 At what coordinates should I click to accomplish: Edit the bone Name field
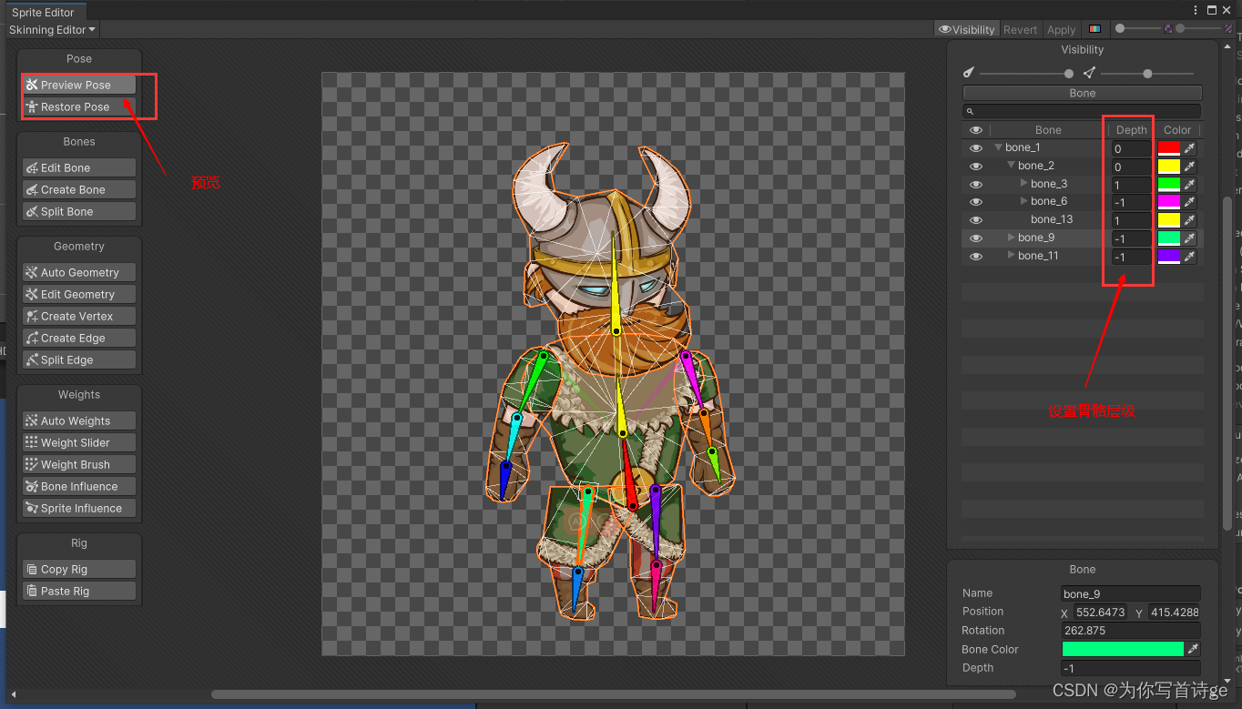pos(1131,593)
